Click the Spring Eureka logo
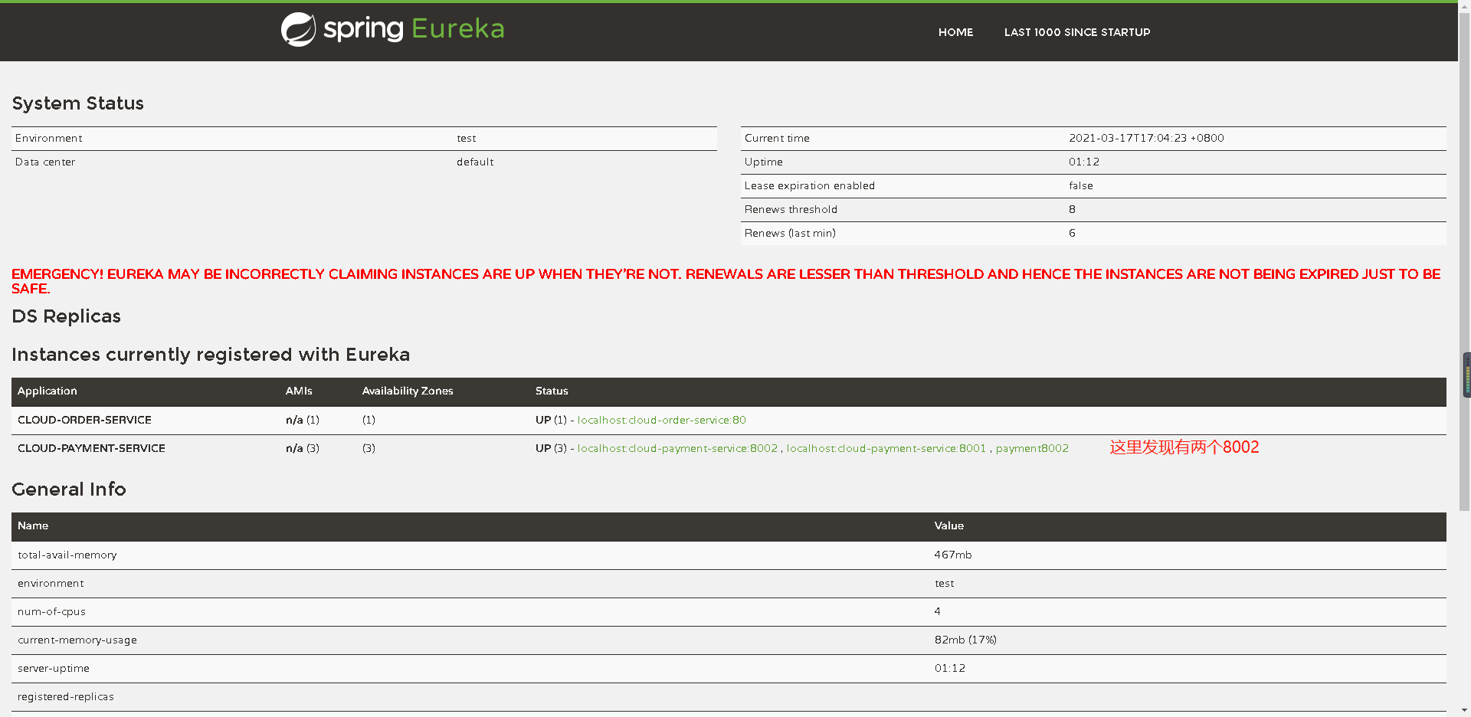 tap(392, 29)
